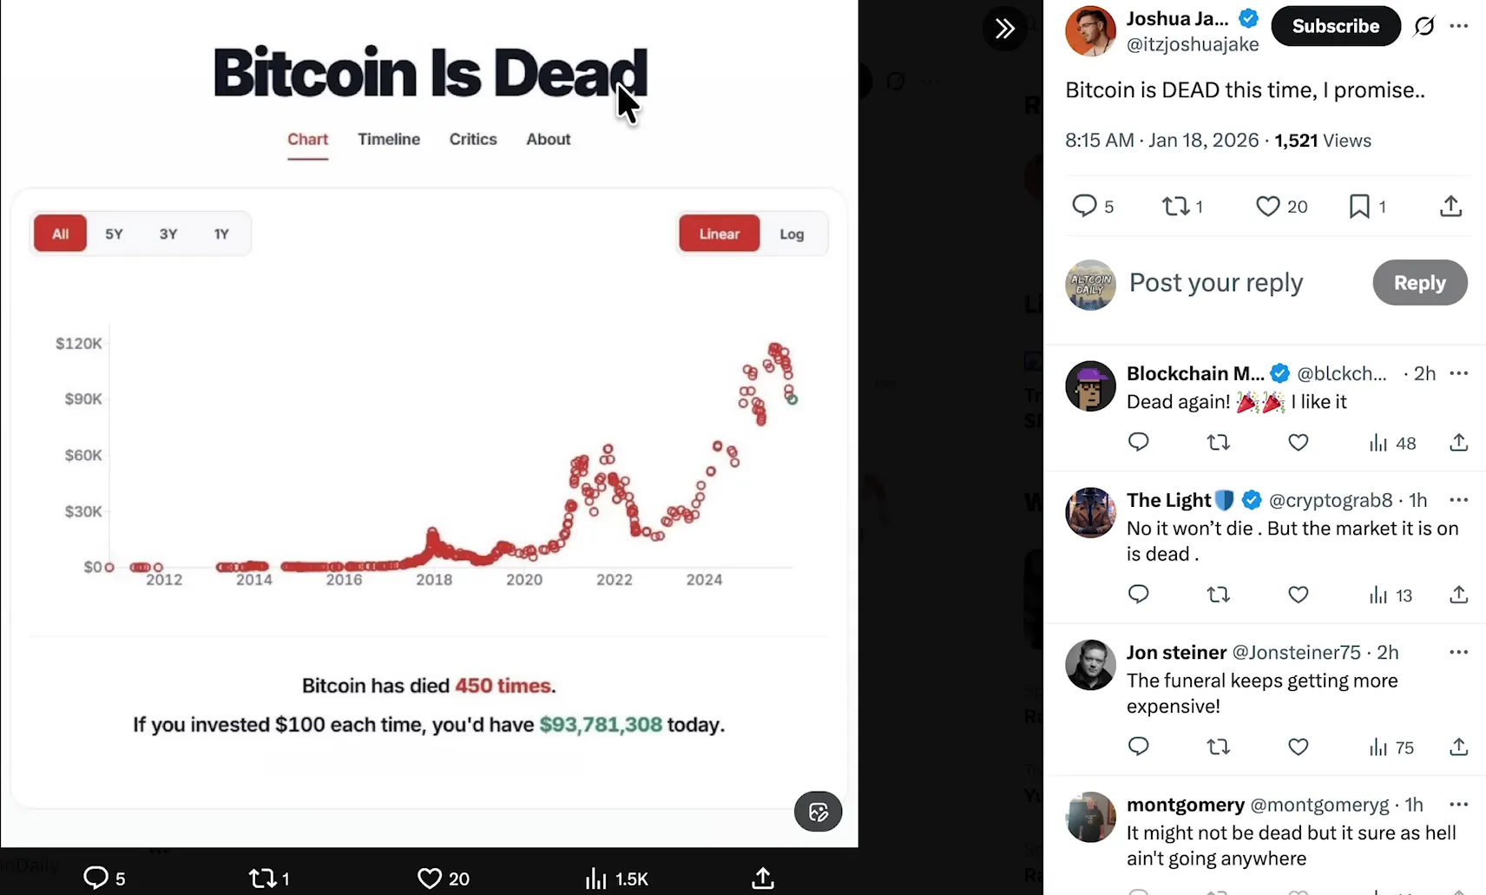Viewport: 1486px width, 895px height.
Task: Repost The Light's reply
Action: 1219,595
